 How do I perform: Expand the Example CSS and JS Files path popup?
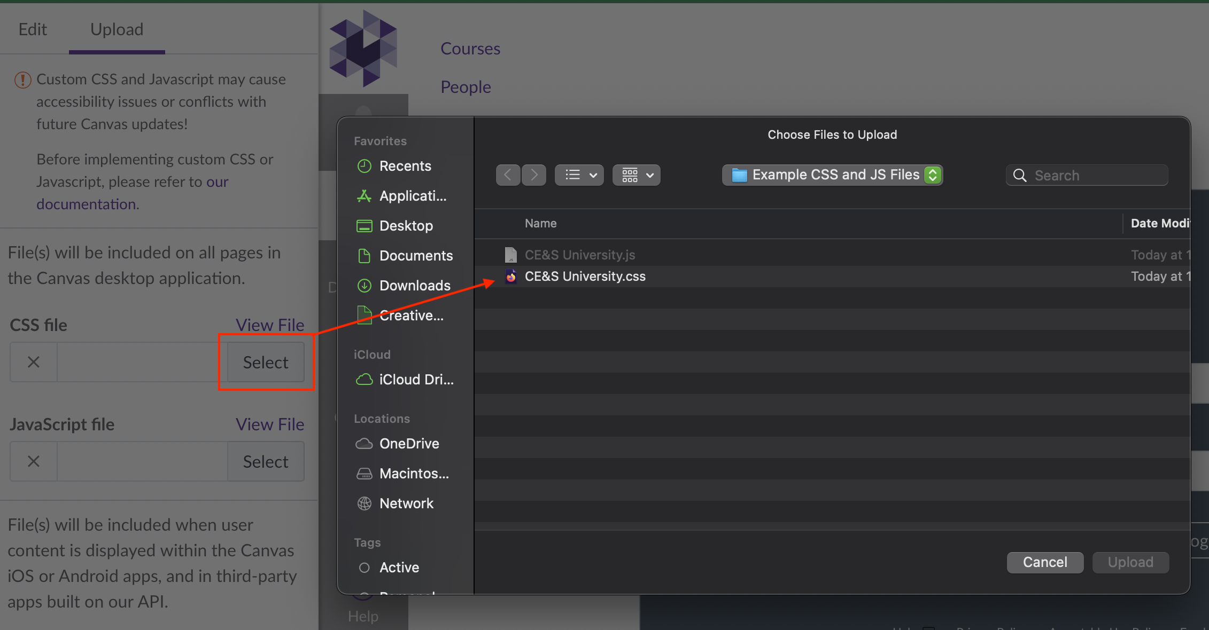pyautogui.click(x=832, y=175)
